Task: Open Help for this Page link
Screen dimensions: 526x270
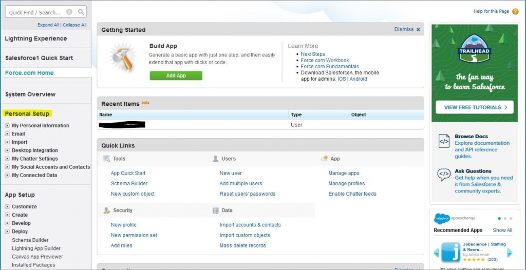Action: [491, 11]
